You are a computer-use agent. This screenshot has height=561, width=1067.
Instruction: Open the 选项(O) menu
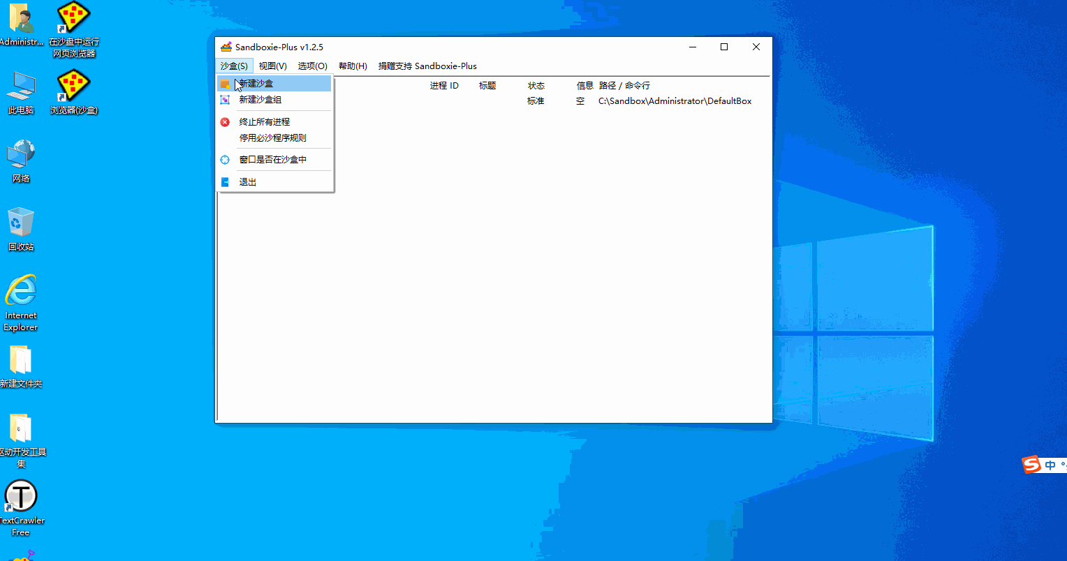tap(312, 66)
